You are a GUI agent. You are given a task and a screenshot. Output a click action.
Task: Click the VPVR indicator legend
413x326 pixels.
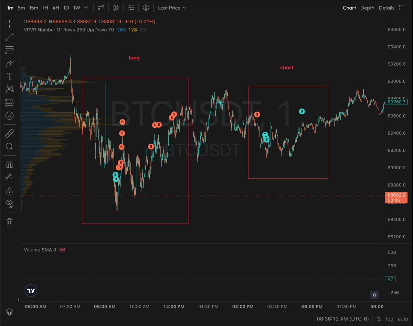pyautogui.click(x=86, y=30)
